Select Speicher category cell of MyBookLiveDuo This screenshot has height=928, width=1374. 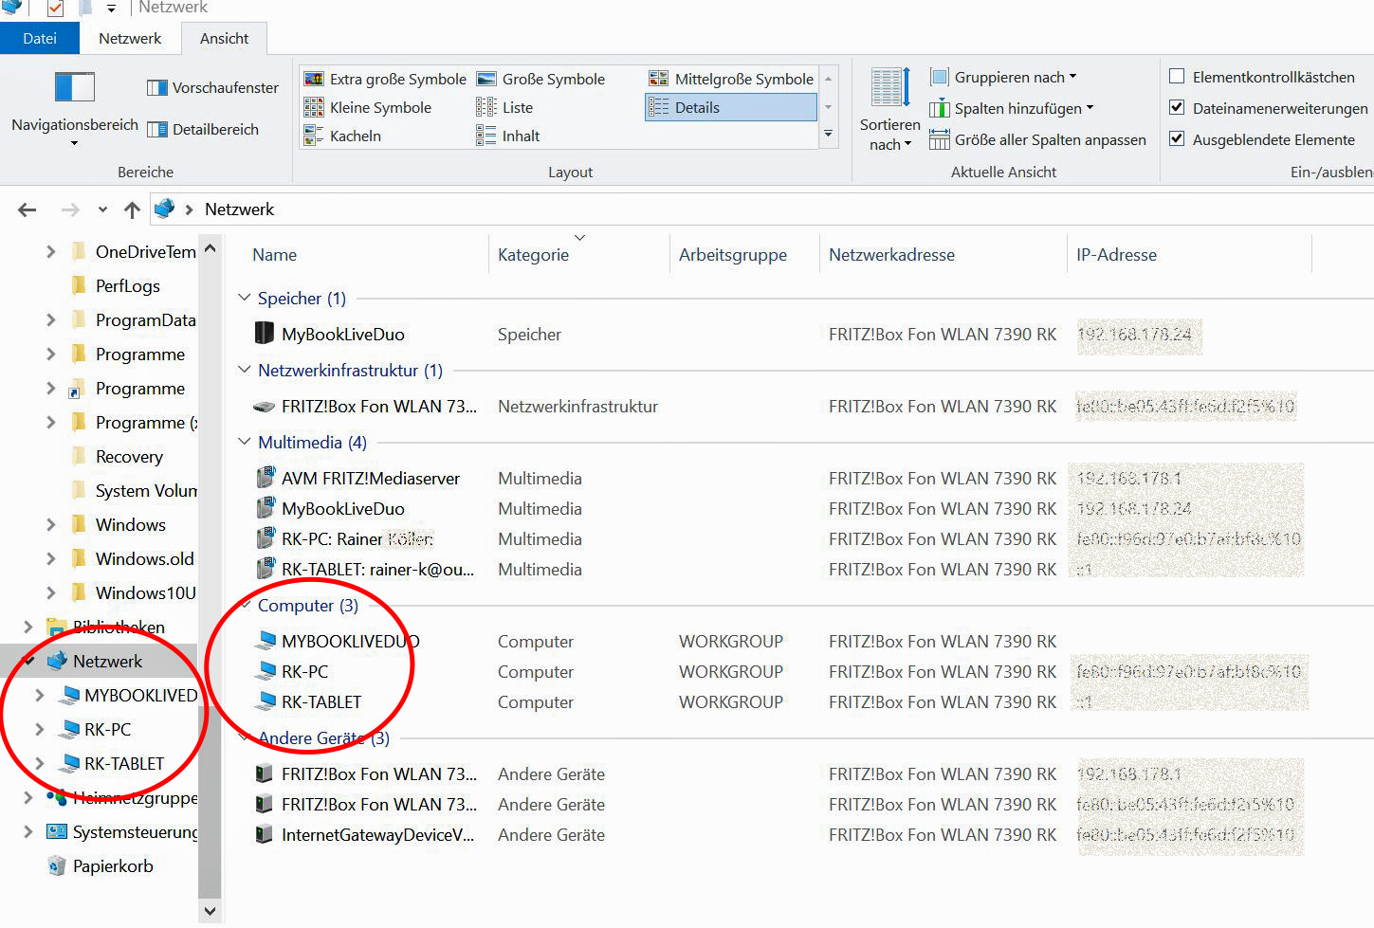[x=529, y=334]
